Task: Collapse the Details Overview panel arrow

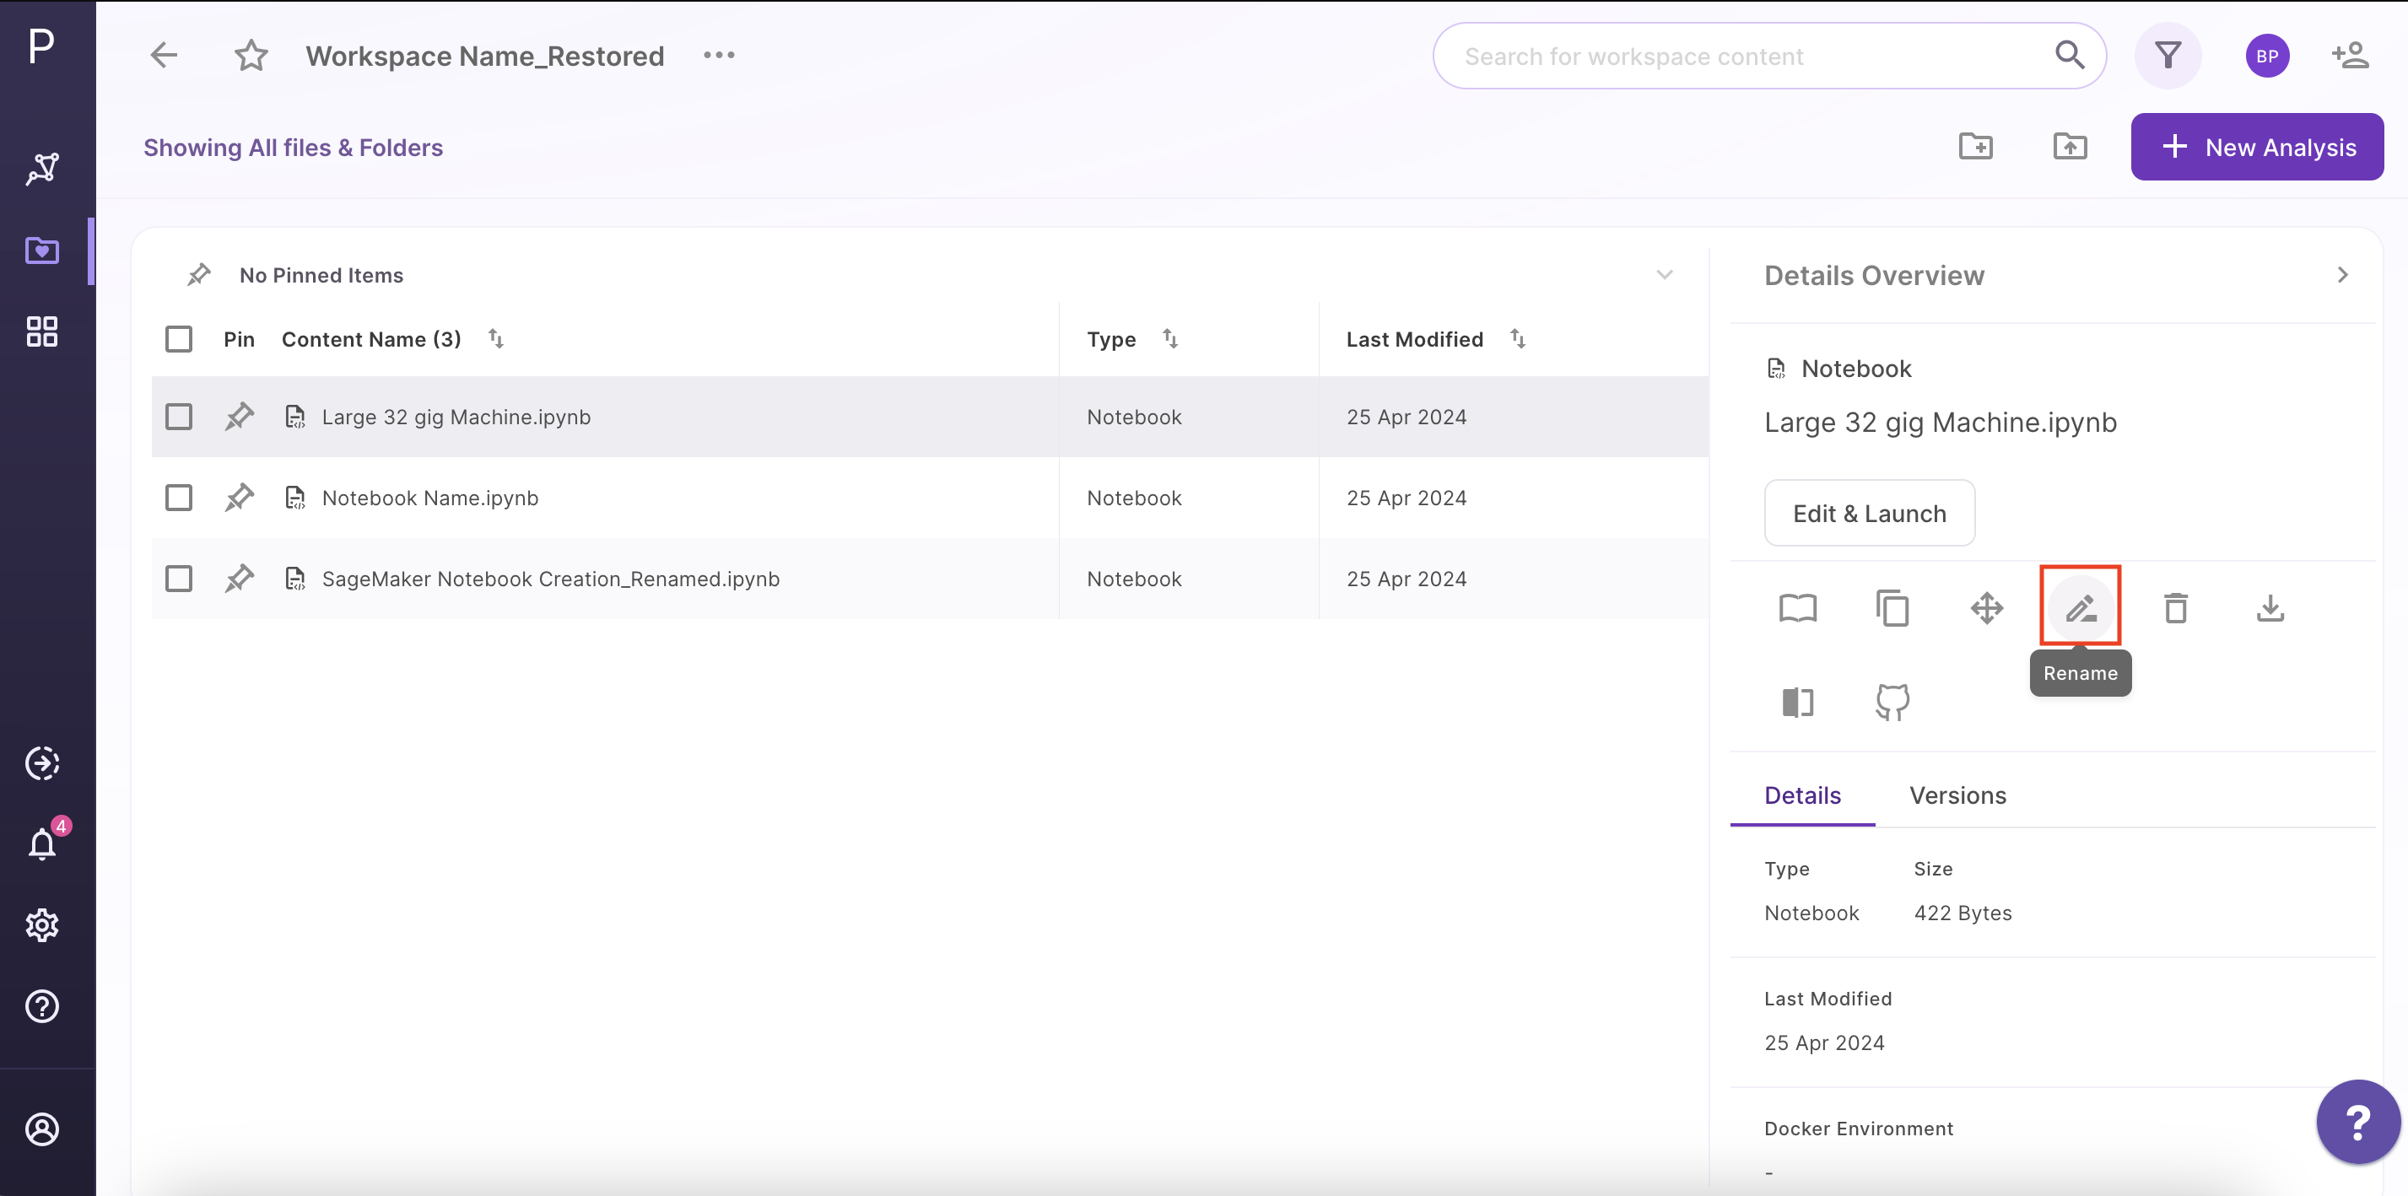Action: 2342,275
